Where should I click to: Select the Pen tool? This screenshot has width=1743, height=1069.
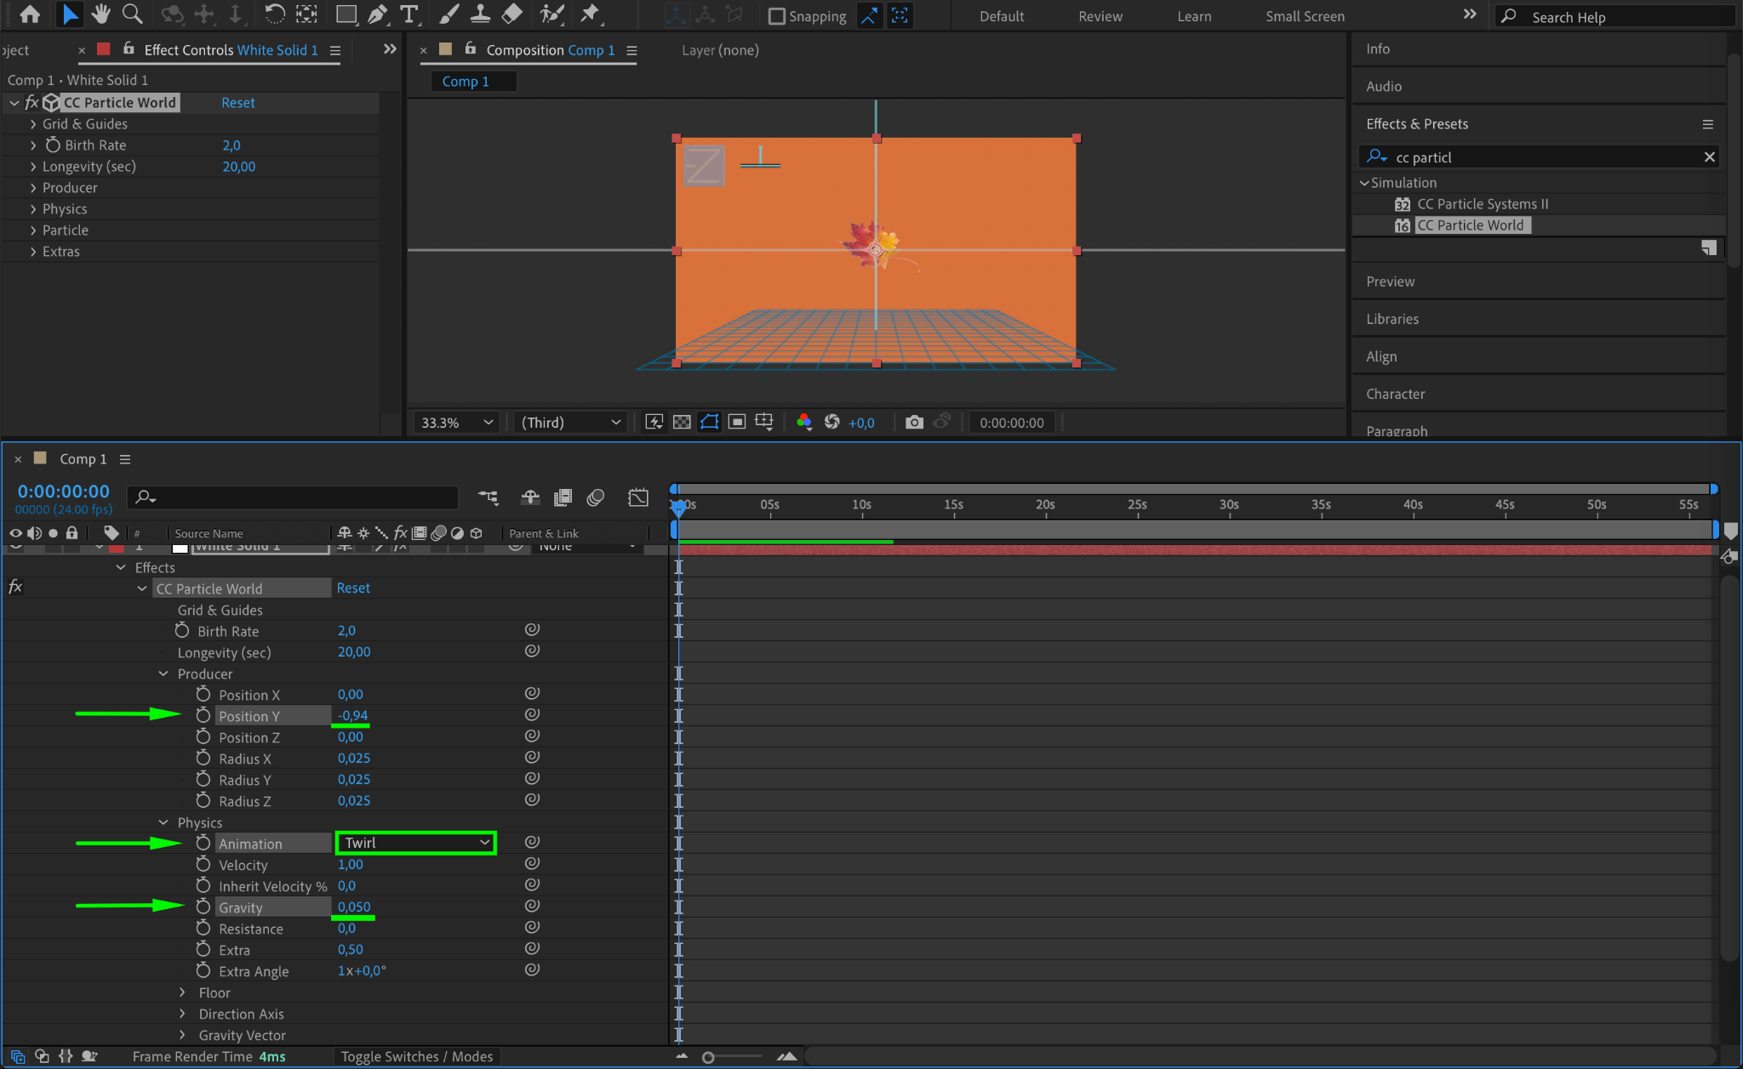pyautogui.click(x=377, y=14)
